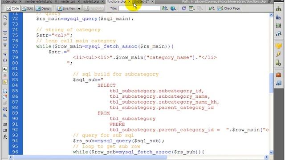The width and height of the screenshot is (285, 160).
Task: Refresh Design view with the circular arrow
Action: (x=184, y=8)
